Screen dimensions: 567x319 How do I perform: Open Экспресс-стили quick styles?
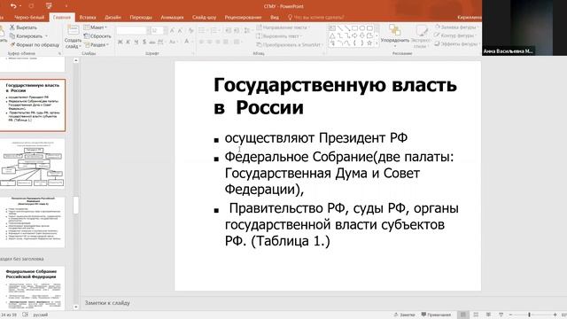(422, 36)
